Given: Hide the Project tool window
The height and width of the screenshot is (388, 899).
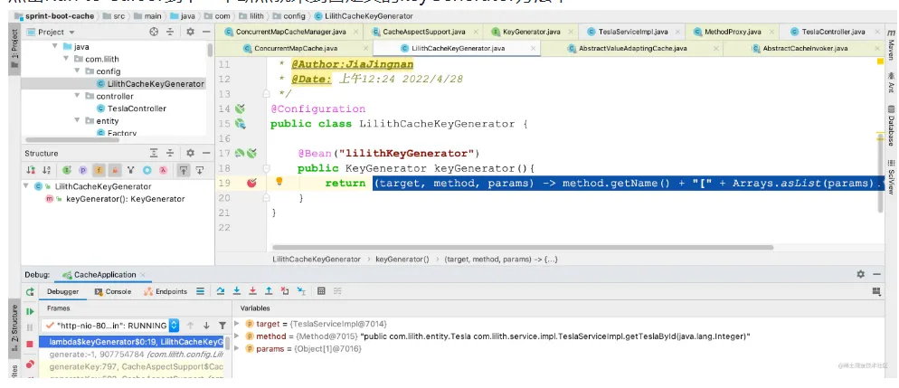Looking at the screenshot, I should [x=206, y=32].
